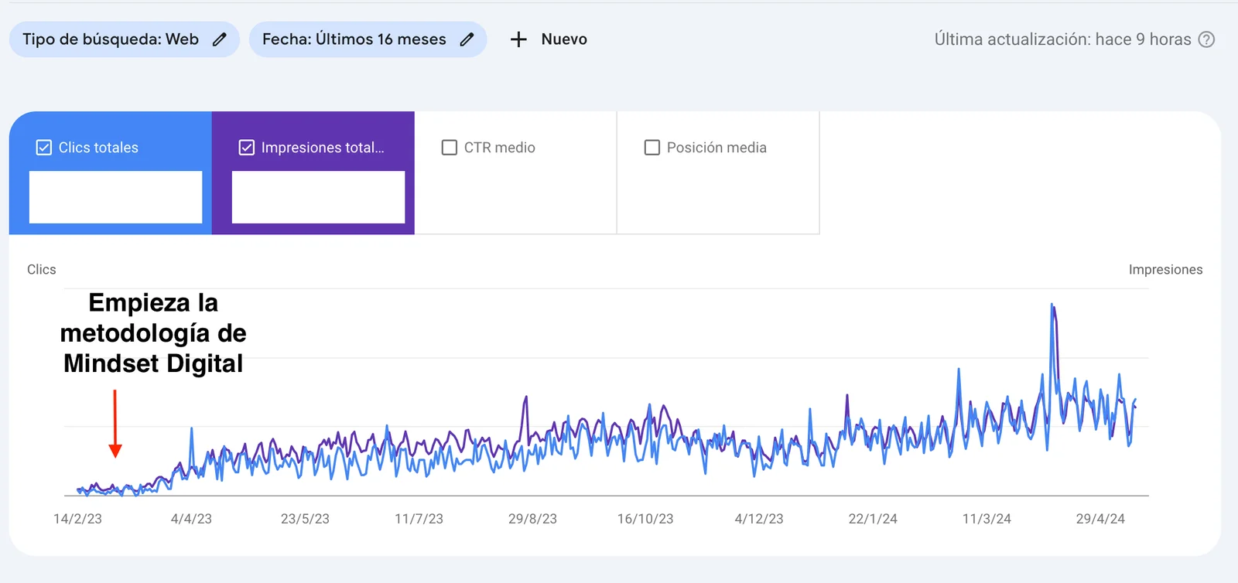Click the 14/2/23 date on the axis

click(x=77, y=519)
